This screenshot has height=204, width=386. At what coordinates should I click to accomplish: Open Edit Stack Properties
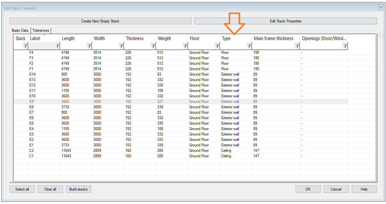[285, 21]
